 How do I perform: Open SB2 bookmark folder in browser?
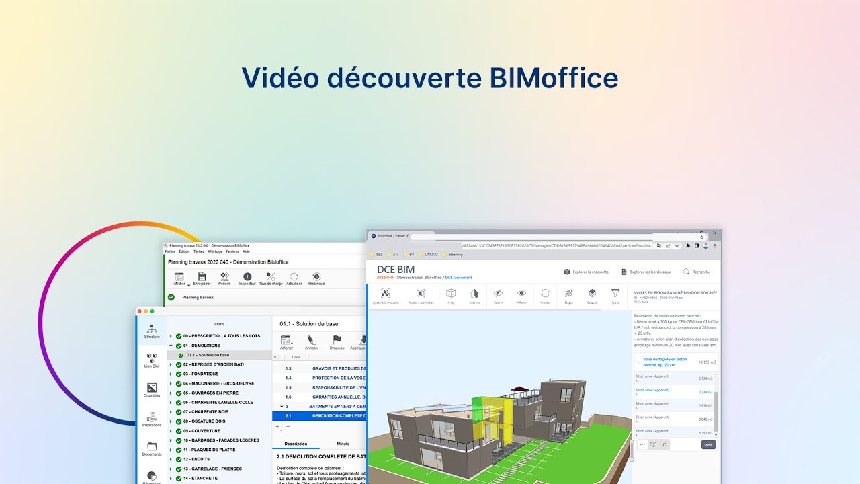[376, 255]
